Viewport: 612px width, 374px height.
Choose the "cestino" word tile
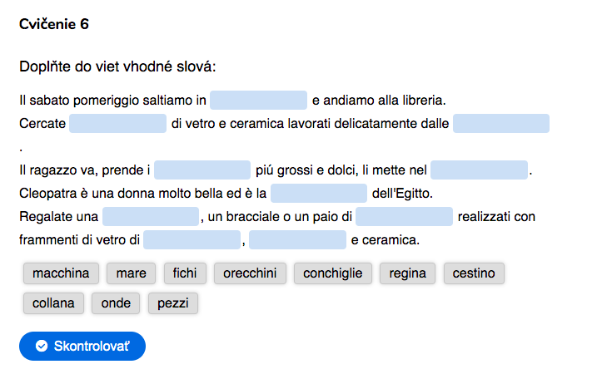click(474, 273)
